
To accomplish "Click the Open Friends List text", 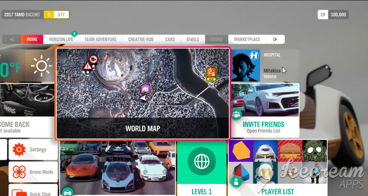I will (263, 131).
